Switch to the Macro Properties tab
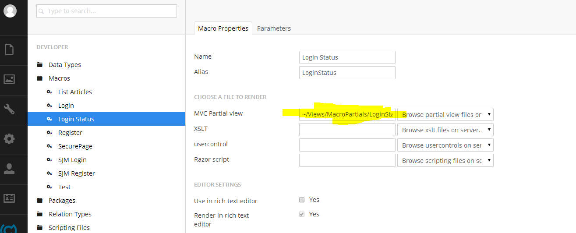Viewport: 576px width, 233px height. click(x=223, y=28)
